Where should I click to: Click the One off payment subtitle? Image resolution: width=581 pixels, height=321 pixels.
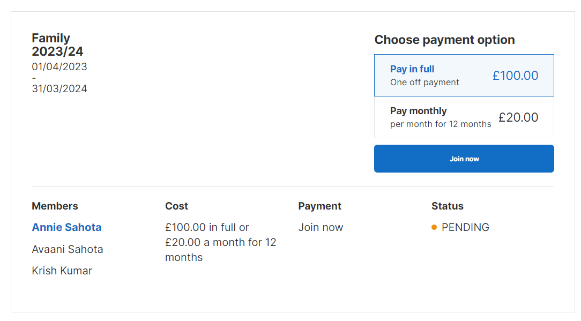[424, 83]
